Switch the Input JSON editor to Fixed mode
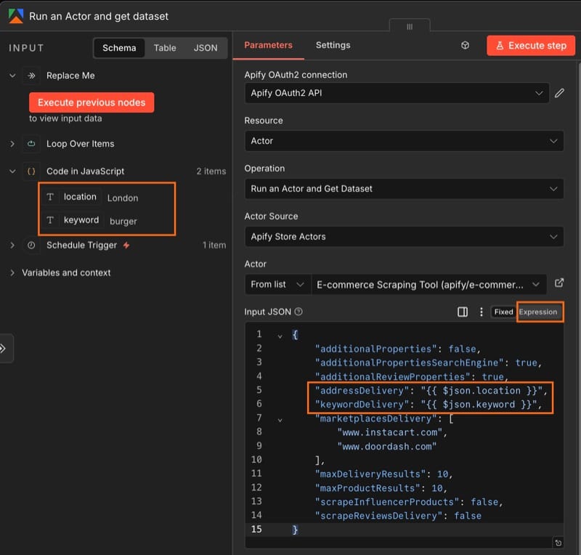 (x=503, y=311)
